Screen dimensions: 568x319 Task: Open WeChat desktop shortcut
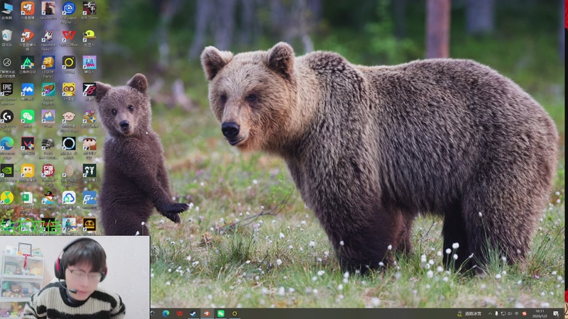tap(28, 118)
